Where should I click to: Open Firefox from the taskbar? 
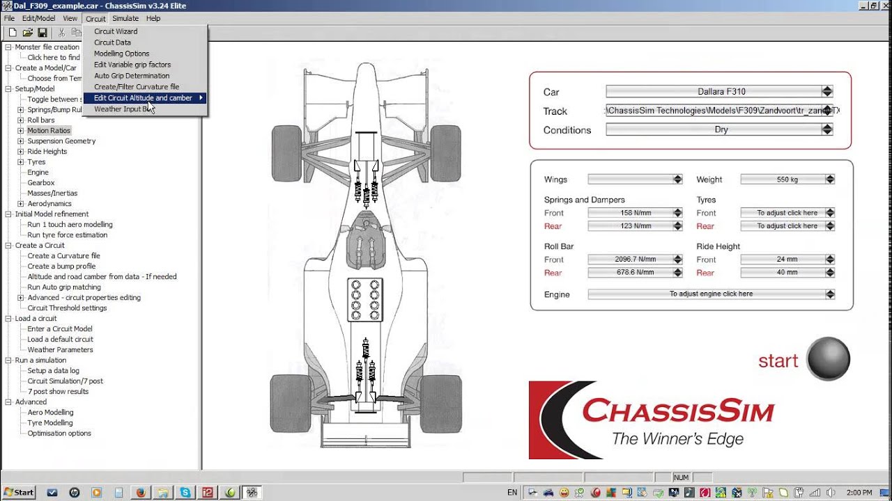point(141,492)
